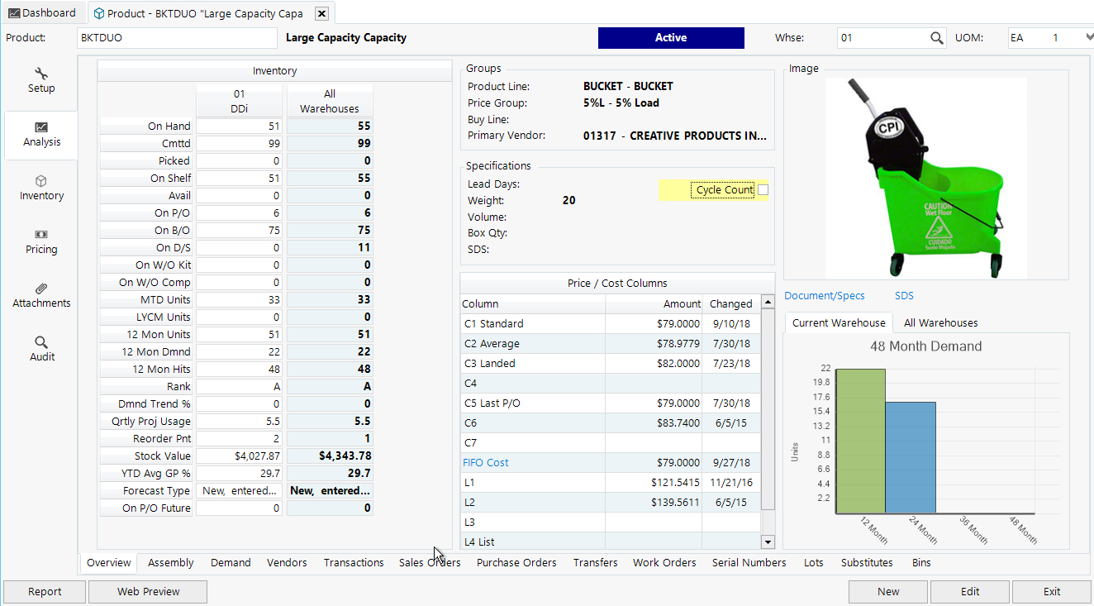Screen dimensions: 1094x606
Task: Open the Attachments panel
Action: pyautogui.click(x=40, y=296)
